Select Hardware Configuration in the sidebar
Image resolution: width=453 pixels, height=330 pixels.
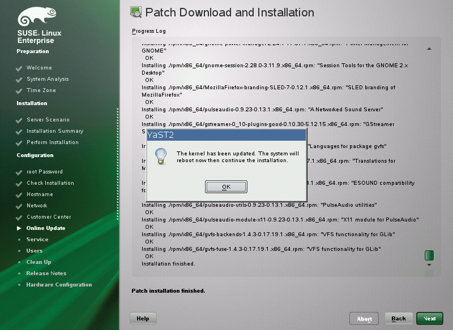click(58, 285)
